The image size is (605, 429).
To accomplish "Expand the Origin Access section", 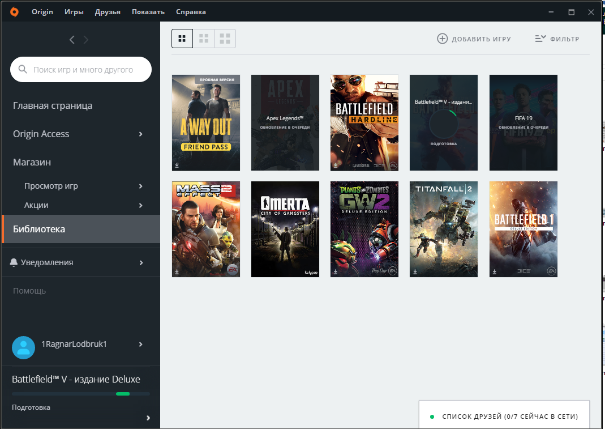I will click(140, 134).
